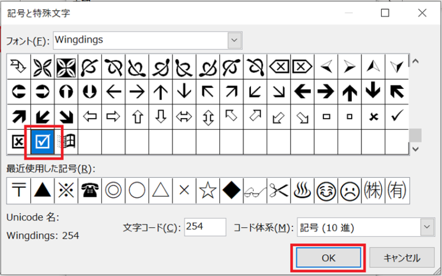The width and height of the screenshot is (442, 276).
Task: Pick the checkmark symbol in third row
Action: [397, 116]
